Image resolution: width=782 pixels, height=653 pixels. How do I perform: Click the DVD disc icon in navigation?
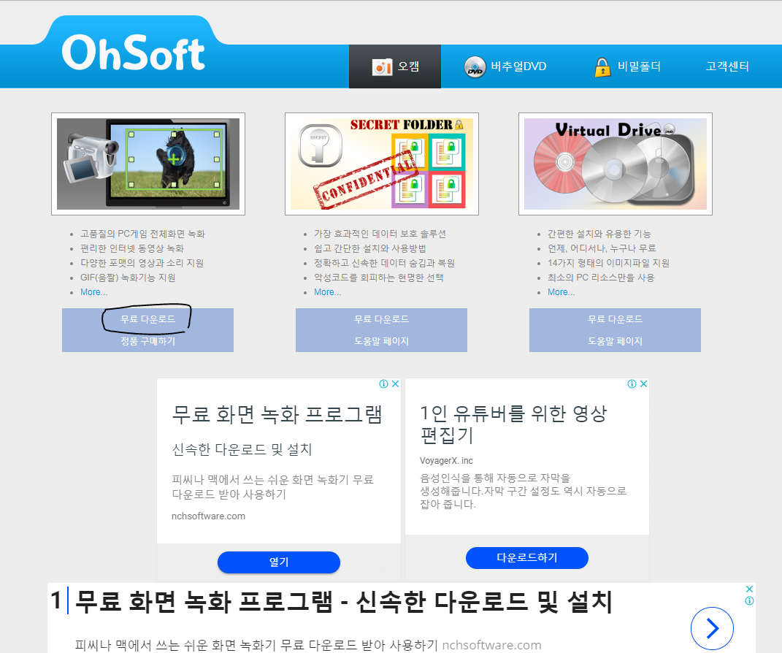[475, 67]
